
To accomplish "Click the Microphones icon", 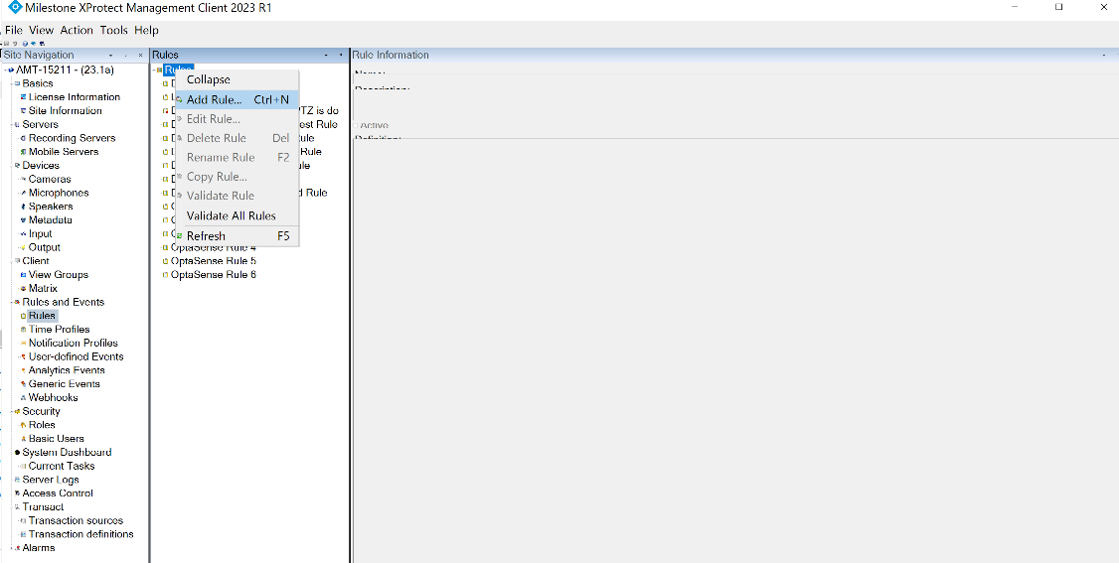I will (x=23, y=193).
